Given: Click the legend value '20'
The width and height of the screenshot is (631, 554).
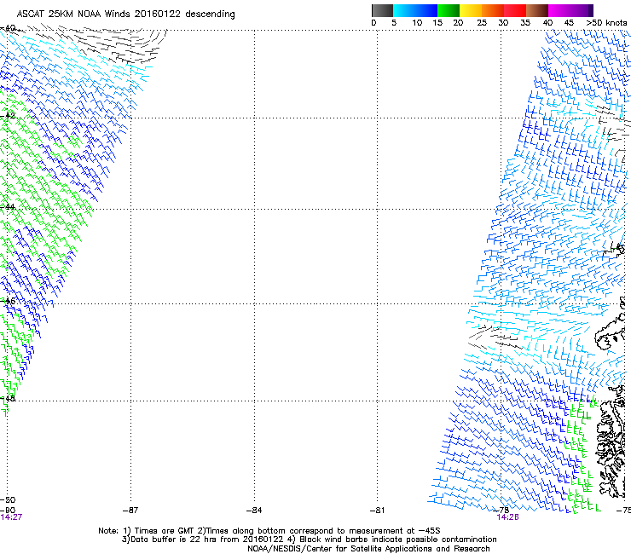Looking at the screenshot, I should pos(458,23).
